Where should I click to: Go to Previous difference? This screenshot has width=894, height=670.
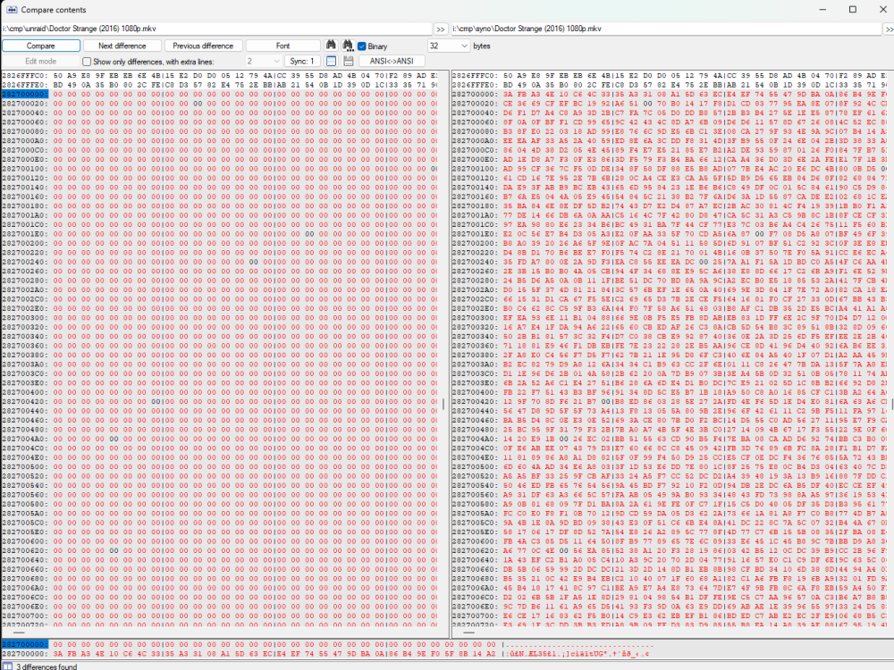tap(203, 46)
